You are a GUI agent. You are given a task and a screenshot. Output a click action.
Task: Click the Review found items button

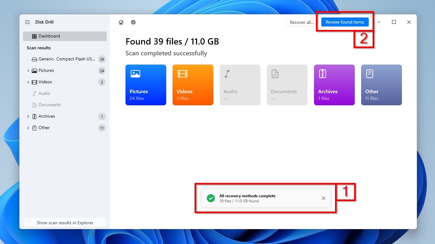pos(345,22)
